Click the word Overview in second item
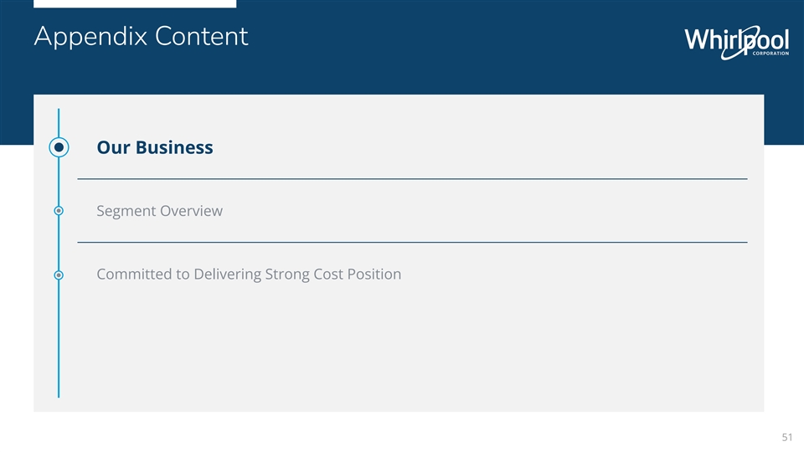The width and height of the screenshot is (804, 452). [192, 211]
